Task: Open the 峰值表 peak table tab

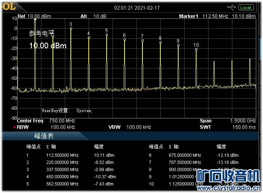Action: point(44,136)
